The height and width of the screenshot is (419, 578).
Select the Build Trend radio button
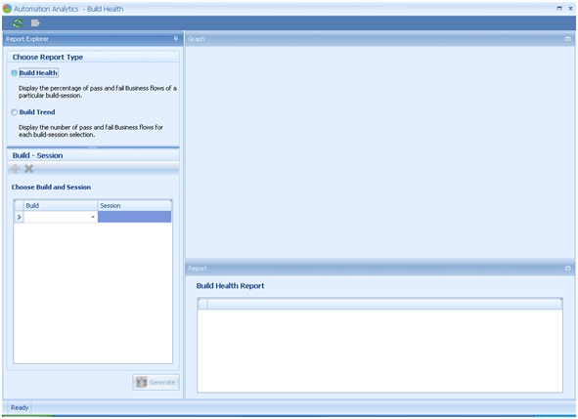pos(14,112)
